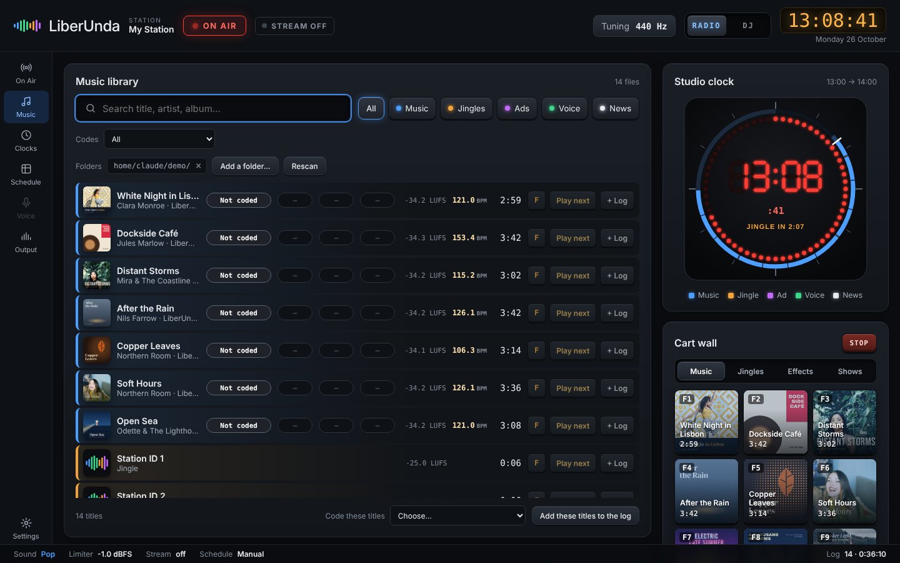Add these titles to the log
900x563 pixels.
585,515
